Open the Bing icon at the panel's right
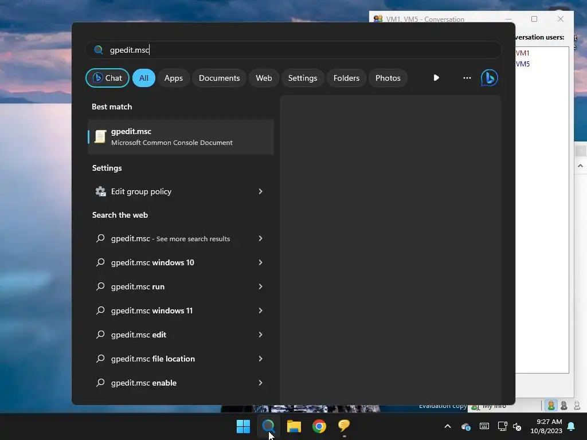This screenshot has height=440, width=587. point(490,78)
